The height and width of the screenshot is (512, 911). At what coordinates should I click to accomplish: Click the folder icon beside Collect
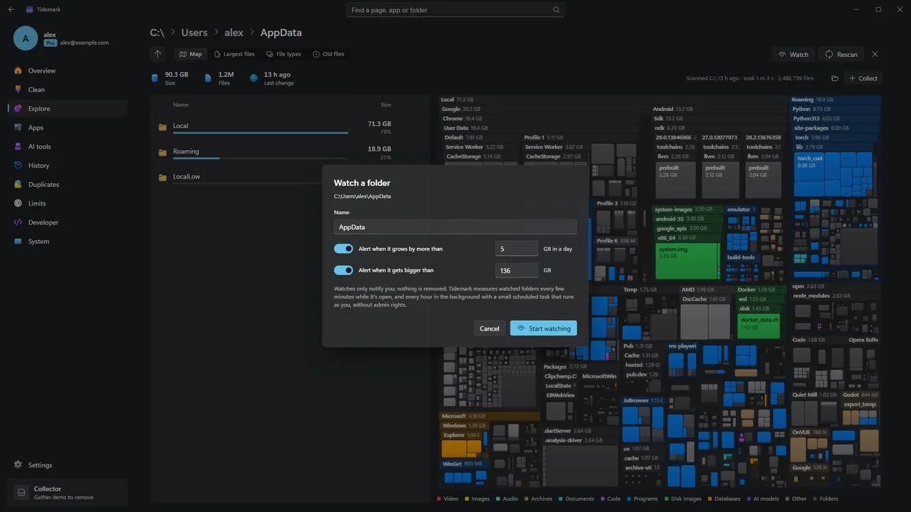tap(835, 78)
